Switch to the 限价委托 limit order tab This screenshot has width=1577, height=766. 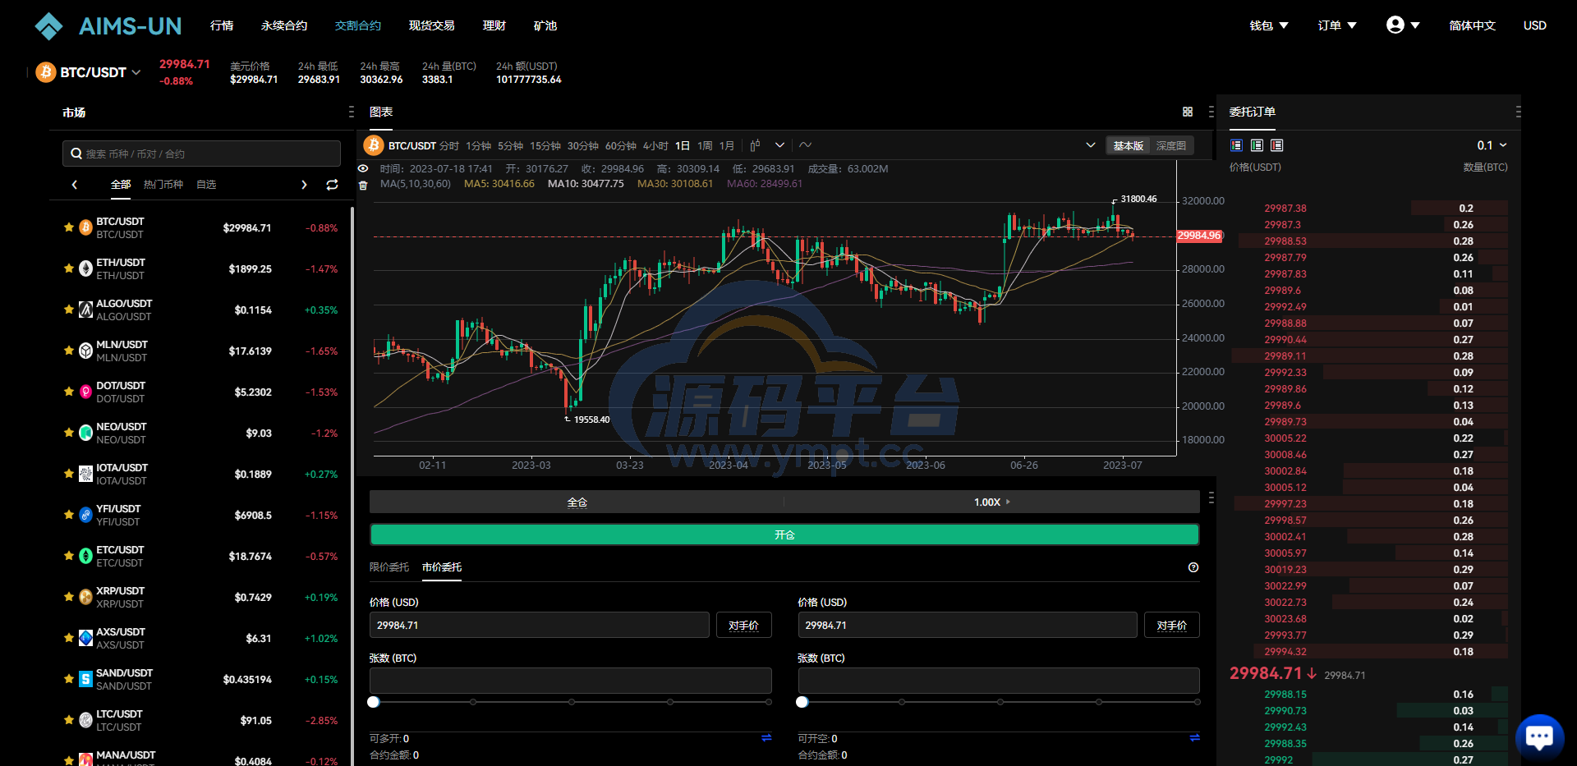pos(389,567)
